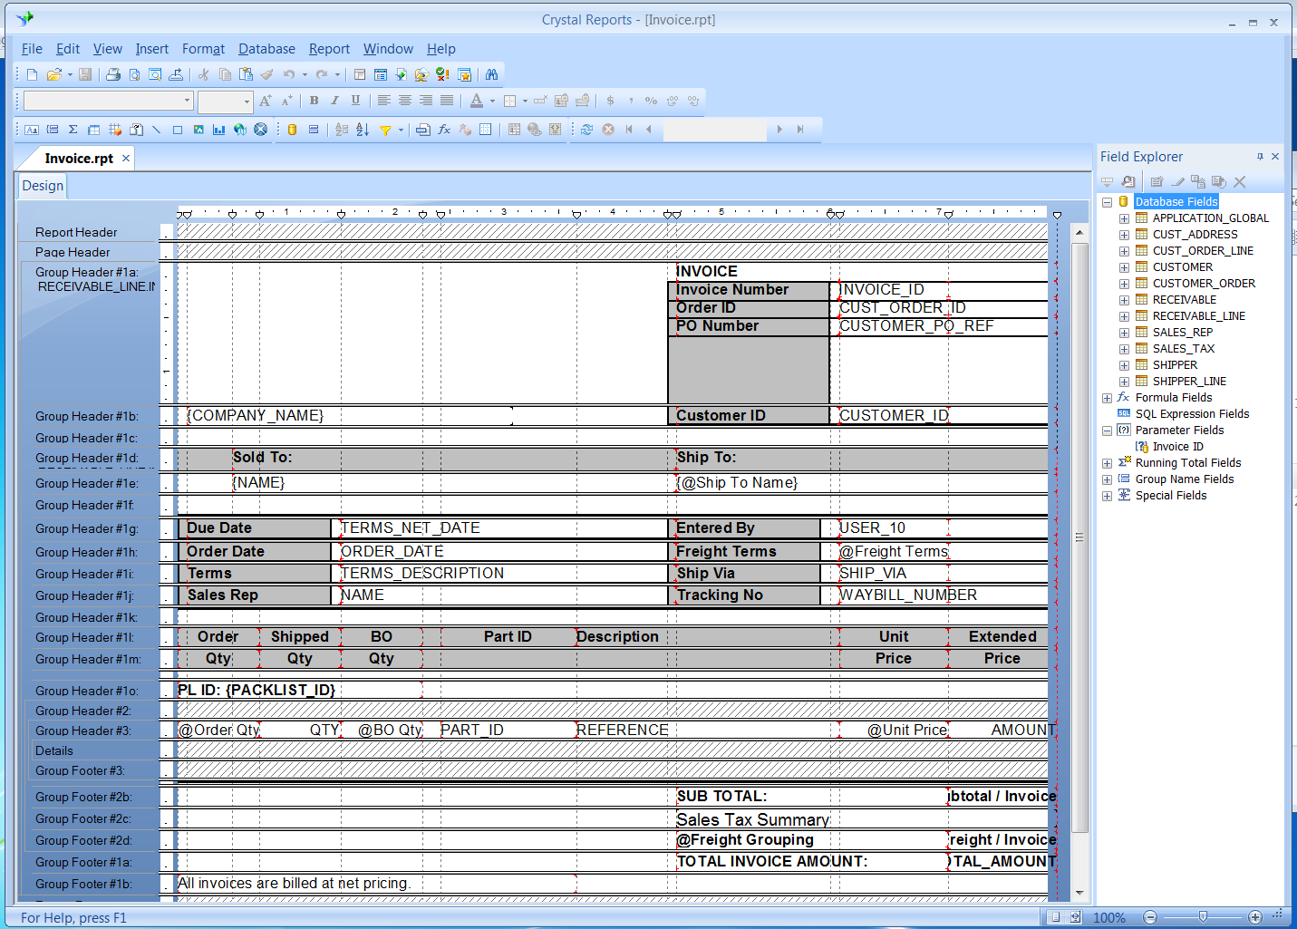Toggle Field Explorer auto-hide pin

point(1260,157)
